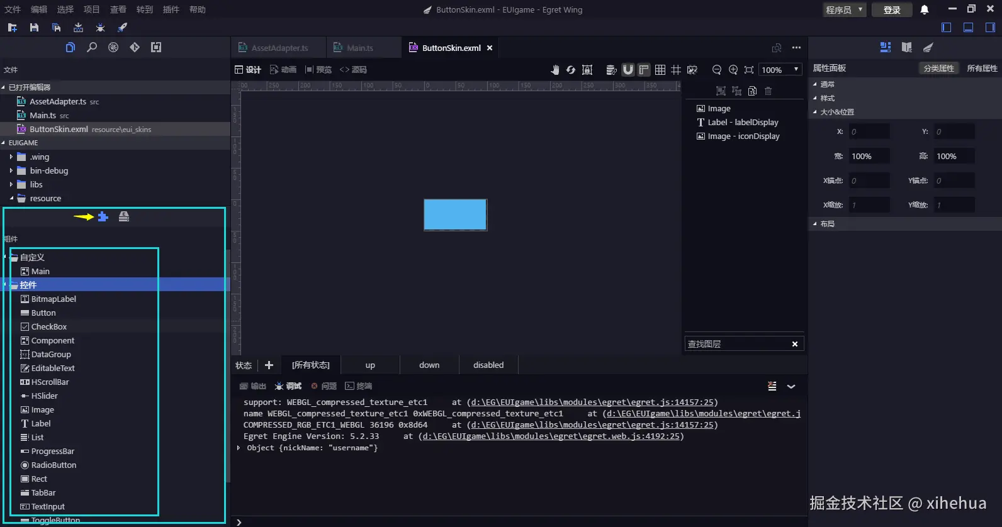Select the disabled state button
This screenshot has width=1002, height=527.
pos(488,365)
